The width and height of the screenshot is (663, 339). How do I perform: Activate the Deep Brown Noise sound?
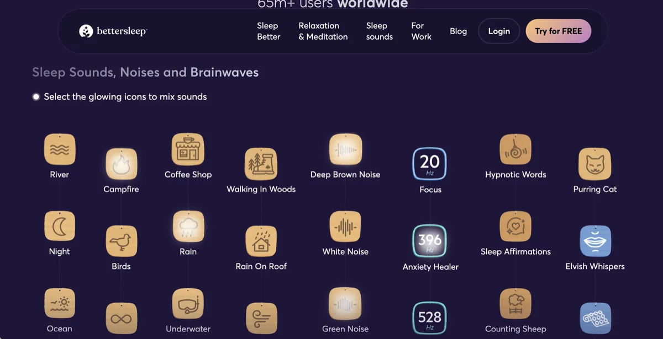click(345, 149)
